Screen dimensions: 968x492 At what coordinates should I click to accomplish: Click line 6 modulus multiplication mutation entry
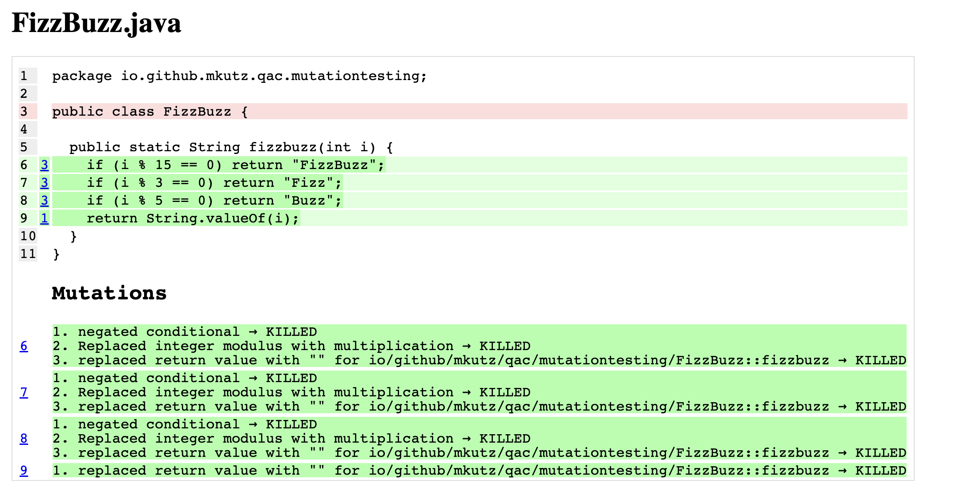tap(291, 346)
